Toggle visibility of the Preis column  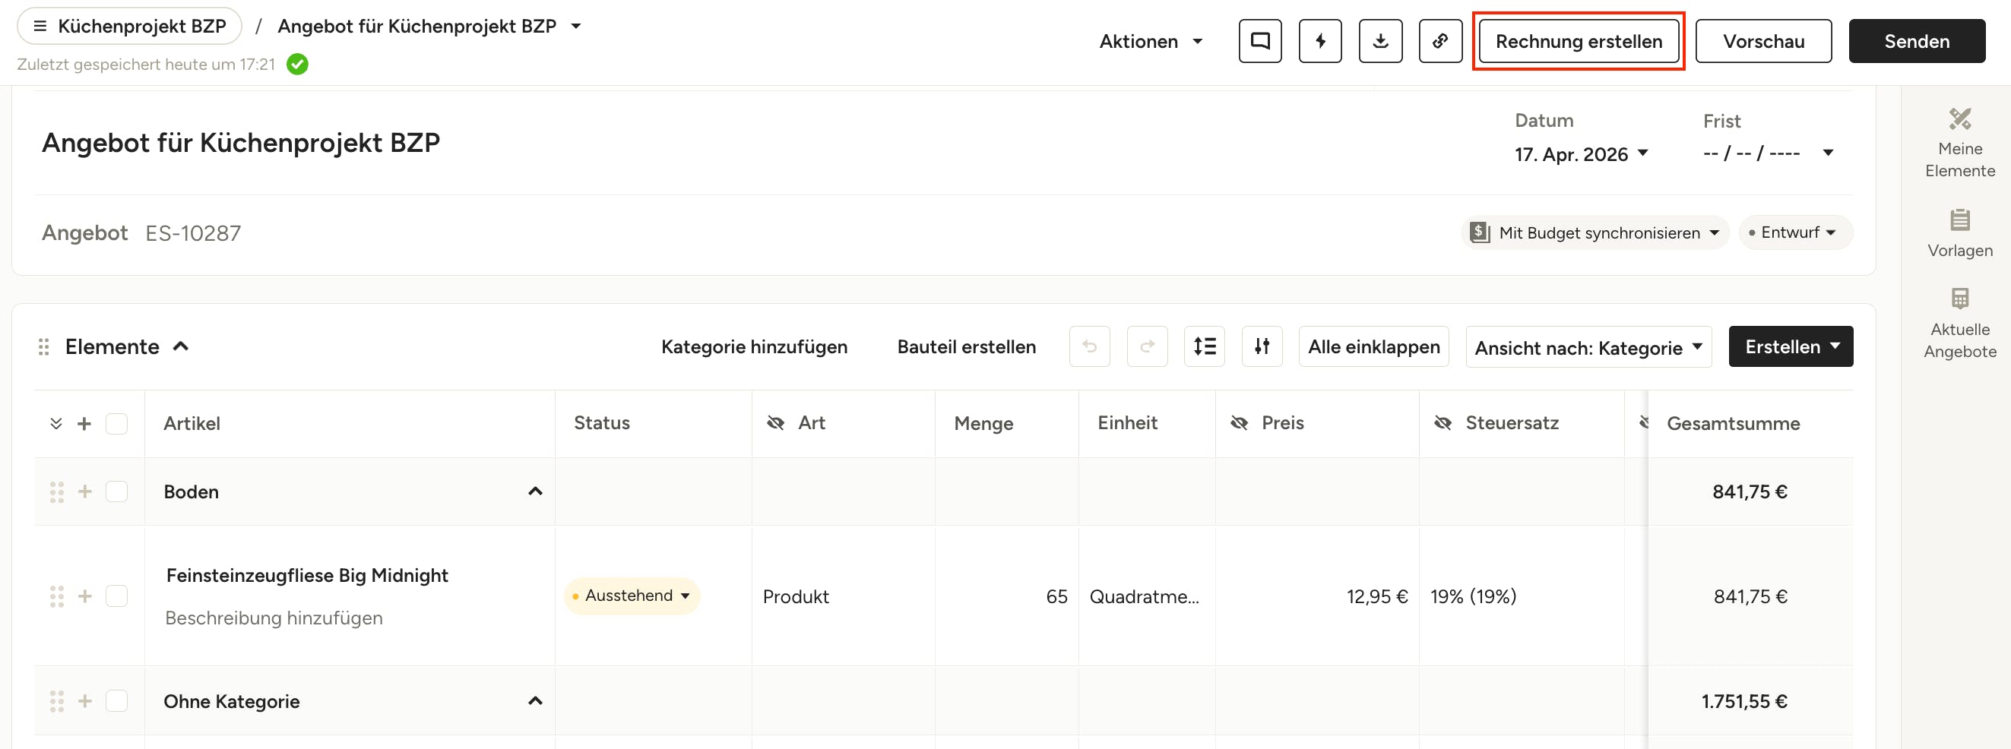tap(1239, 423)
